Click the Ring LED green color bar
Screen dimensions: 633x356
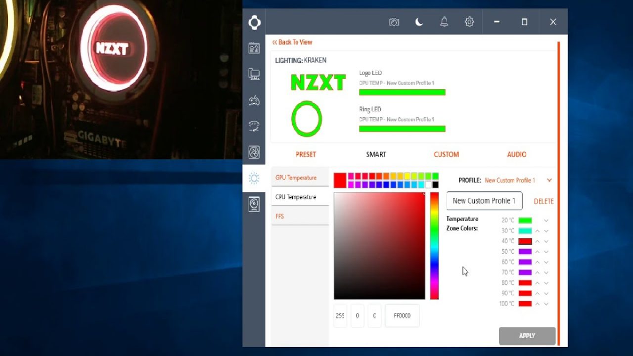coord(402,129)
